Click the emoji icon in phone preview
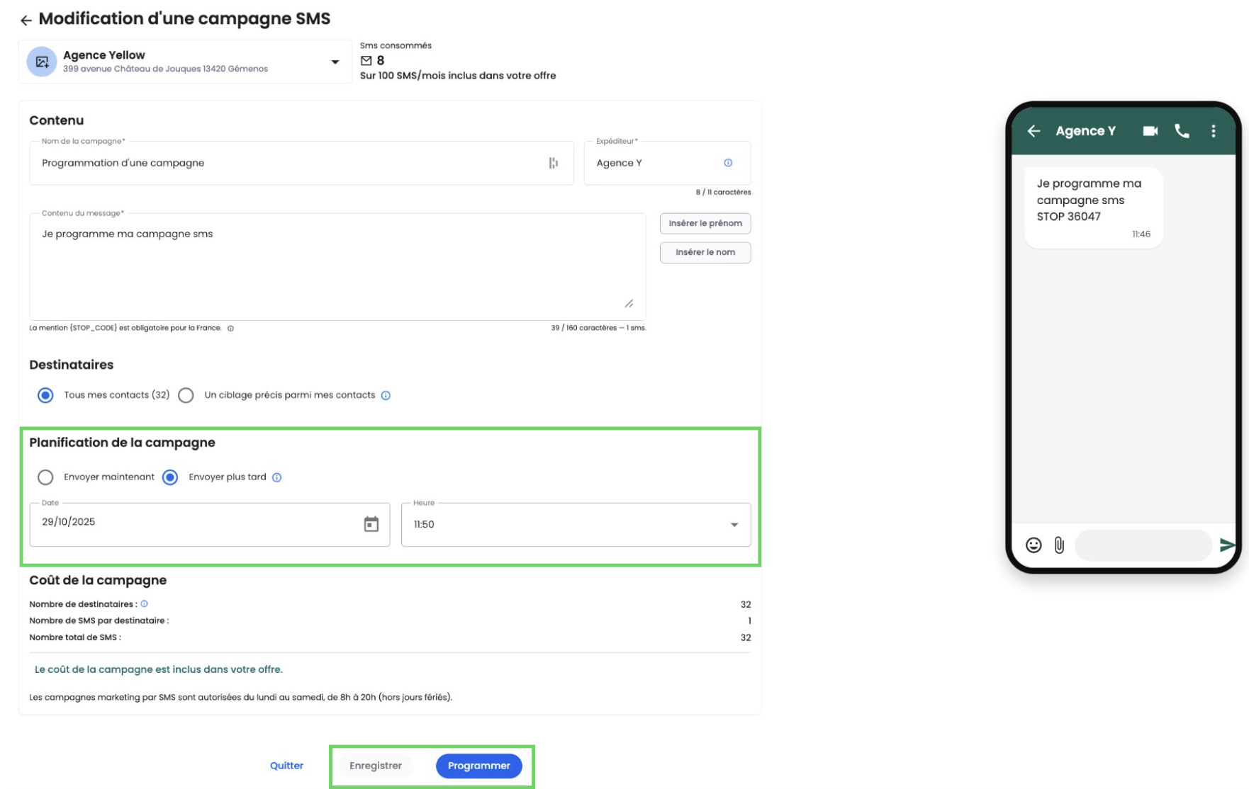 point(1034,545)
